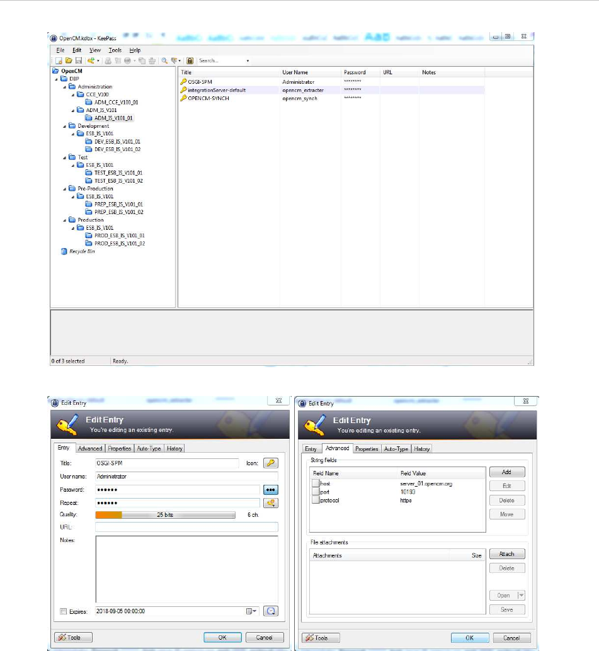Collapse the DBP tree node
Screen dimensions: 599x651
57,79
